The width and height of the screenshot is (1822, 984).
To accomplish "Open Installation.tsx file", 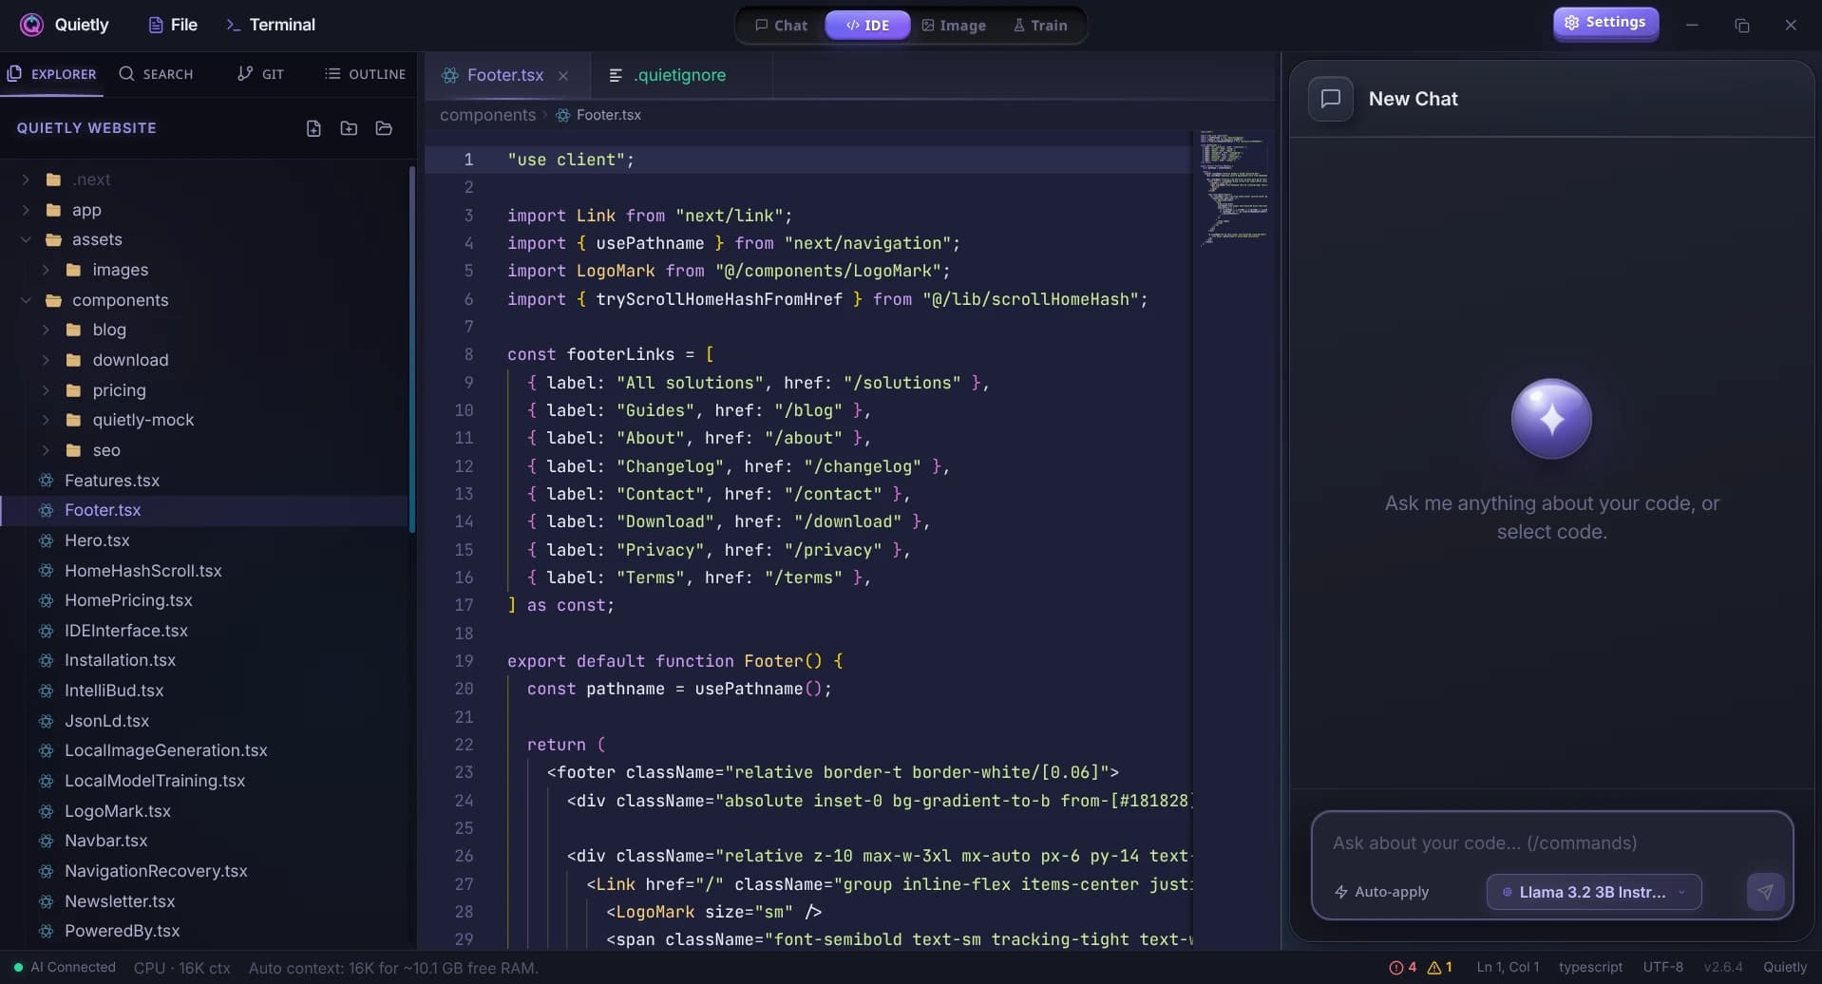I will point(204,660).
